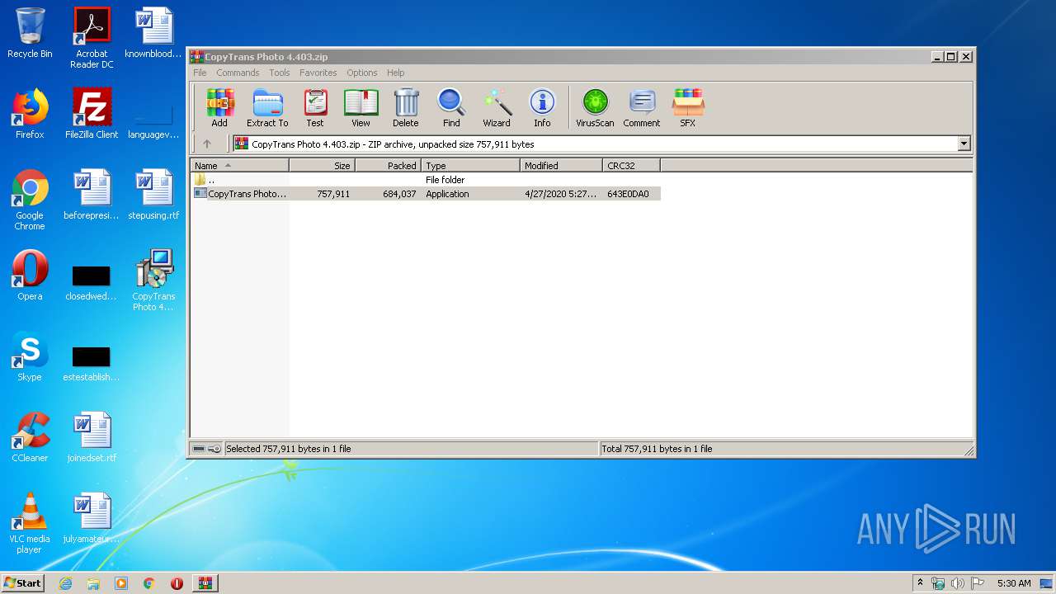This screenshot has height=594, width=1056.
Task: Click the 684,037 packed size value
Action: [x=399, y=194]
